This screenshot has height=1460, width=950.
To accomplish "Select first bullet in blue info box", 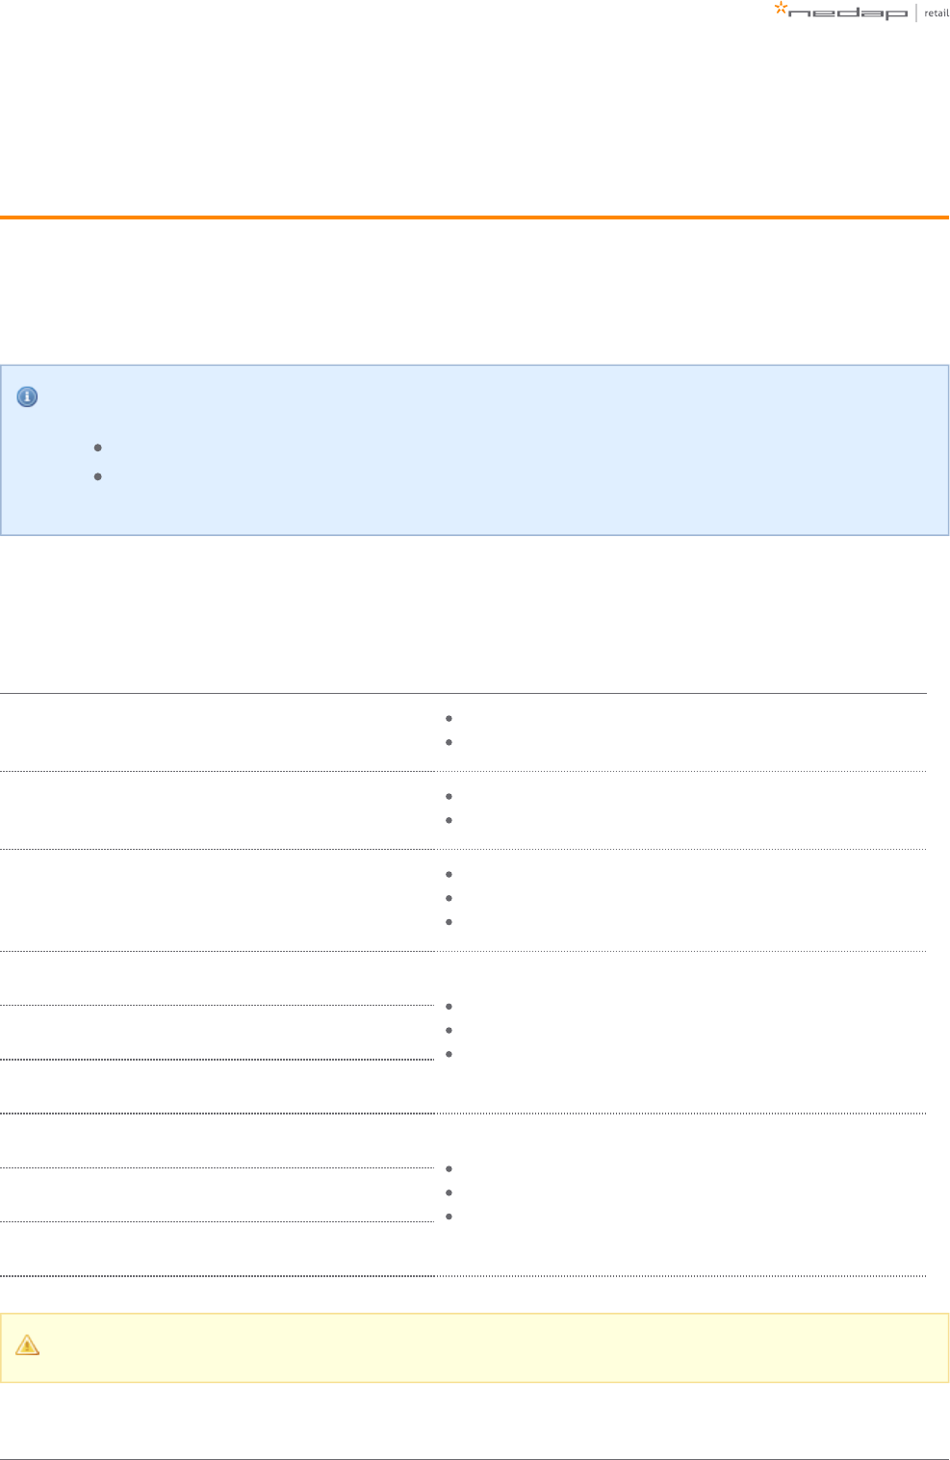I will (98, 448).
